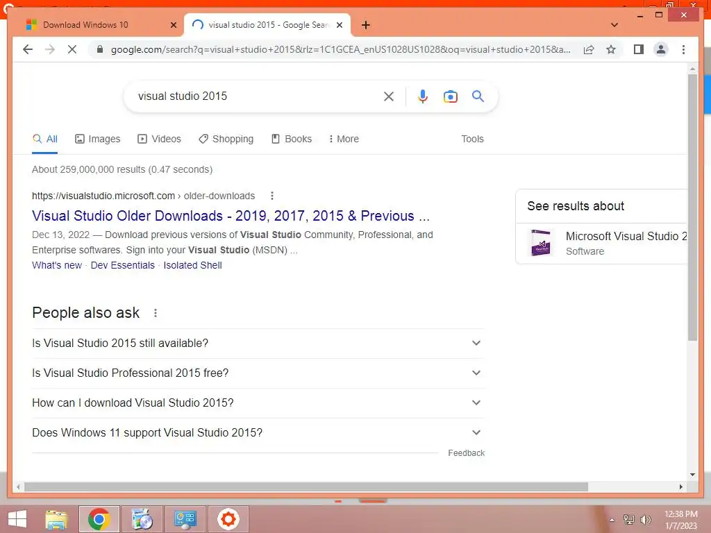
Task: Clear the Google search box
Action: [x=389, y=96]
